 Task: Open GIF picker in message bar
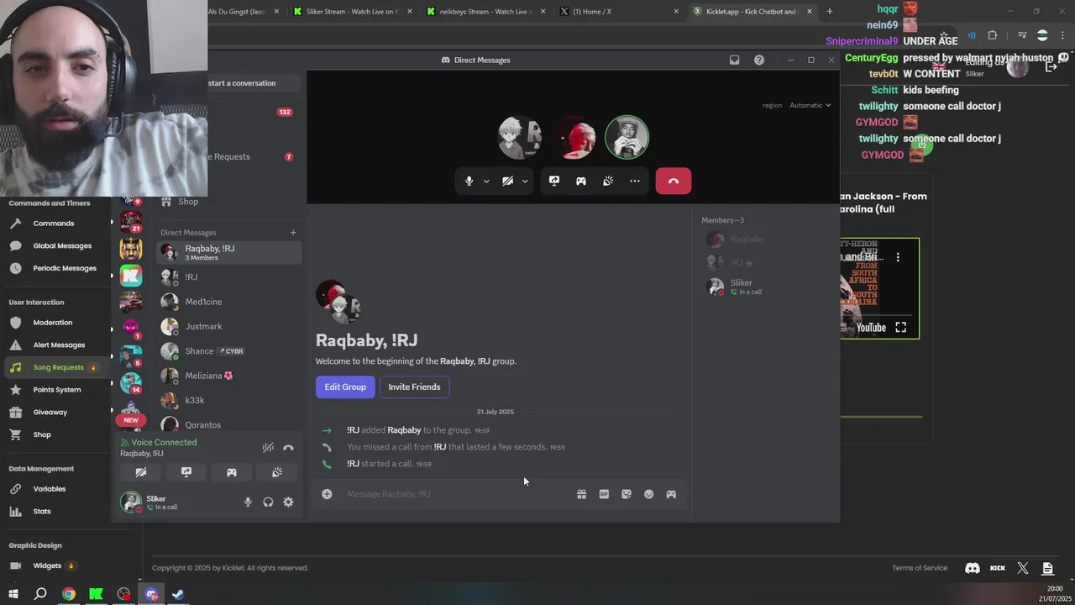604,494
